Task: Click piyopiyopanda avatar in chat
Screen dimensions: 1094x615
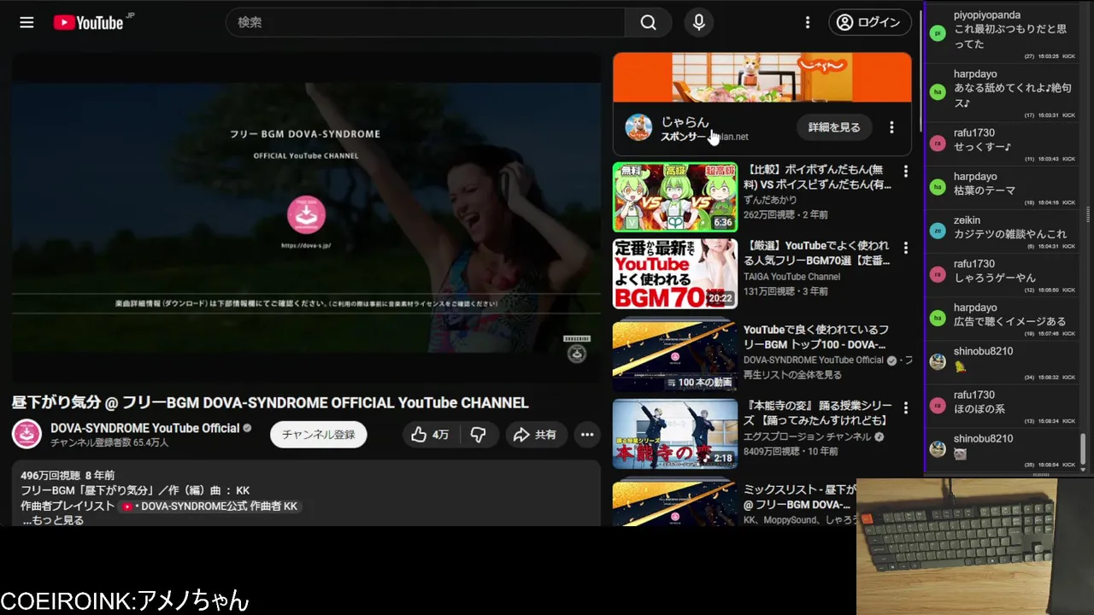Action: click(938, 32)
